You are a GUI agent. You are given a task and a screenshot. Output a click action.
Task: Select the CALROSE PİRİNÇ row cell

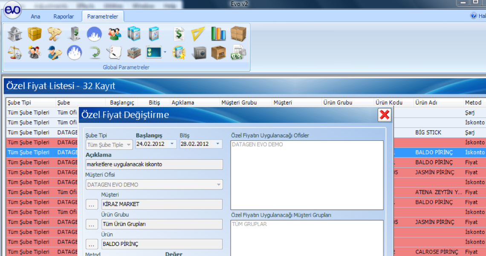(x=438, y=252)
